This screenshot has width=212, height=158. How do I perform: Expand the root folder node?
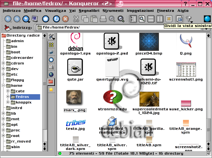[x=3, y=136]
